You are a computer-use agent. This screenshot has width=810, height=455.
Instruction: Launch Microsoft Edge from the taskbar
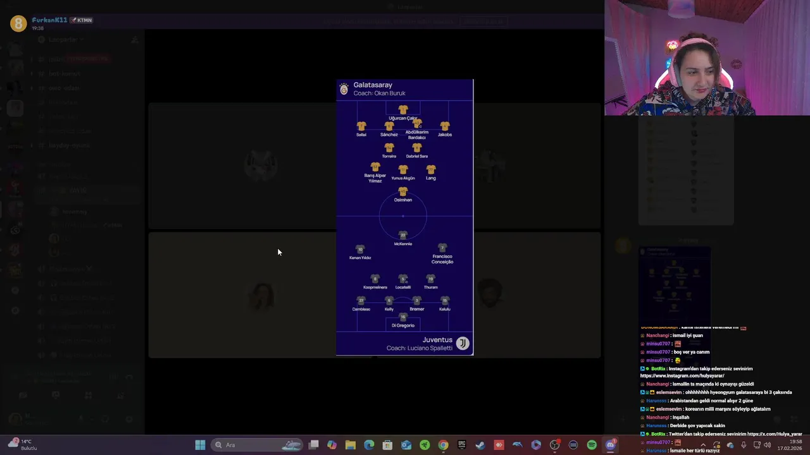[369, 445]
